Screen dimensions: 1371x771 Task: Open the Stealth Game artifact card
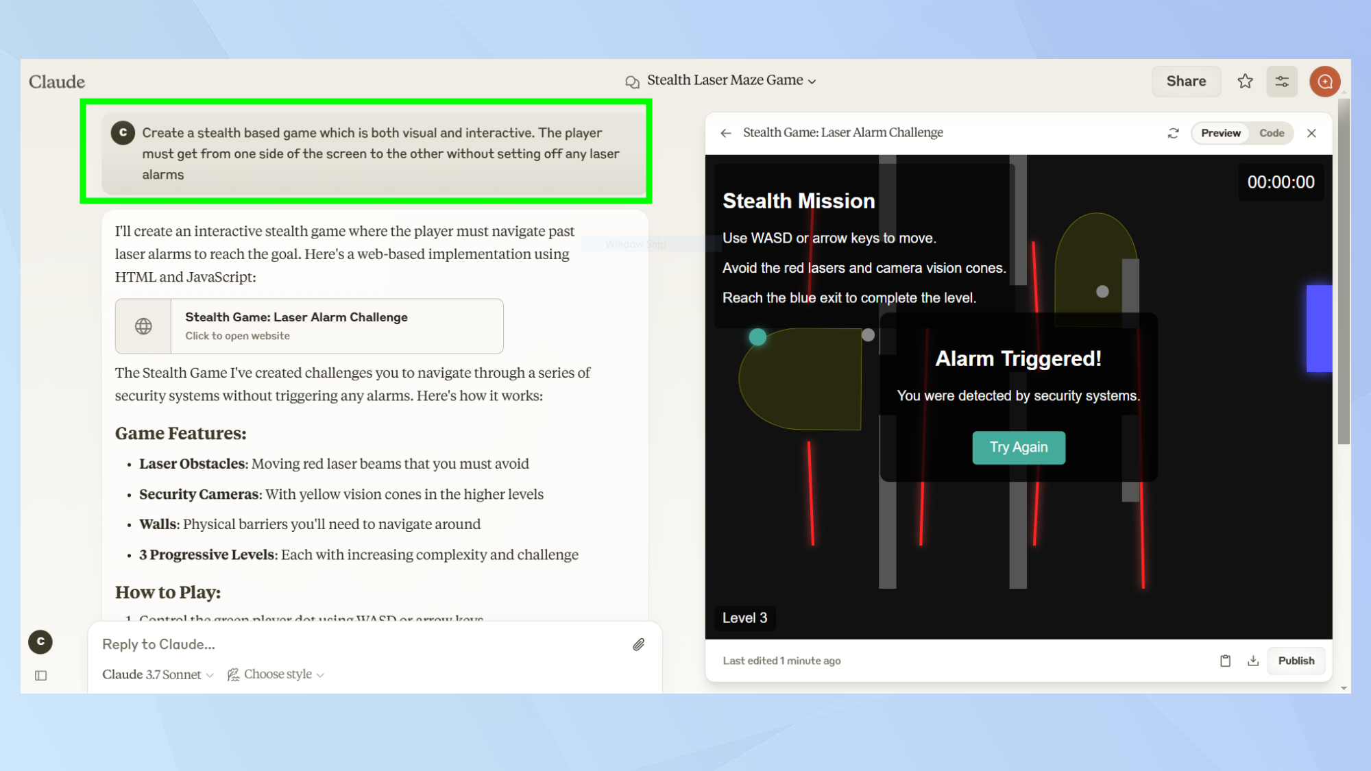pos(309,326)
